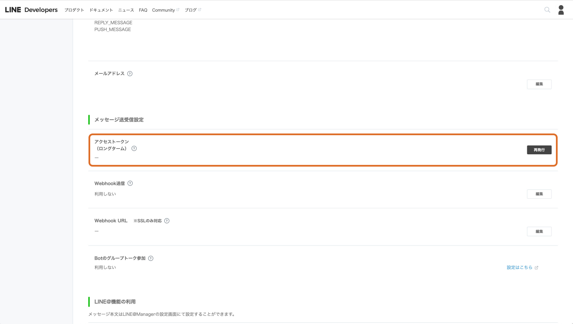Edit the メールアドレス setting
Image resolution: width=573 pixels, height=324 pixels.
click(x=539, y=84)
